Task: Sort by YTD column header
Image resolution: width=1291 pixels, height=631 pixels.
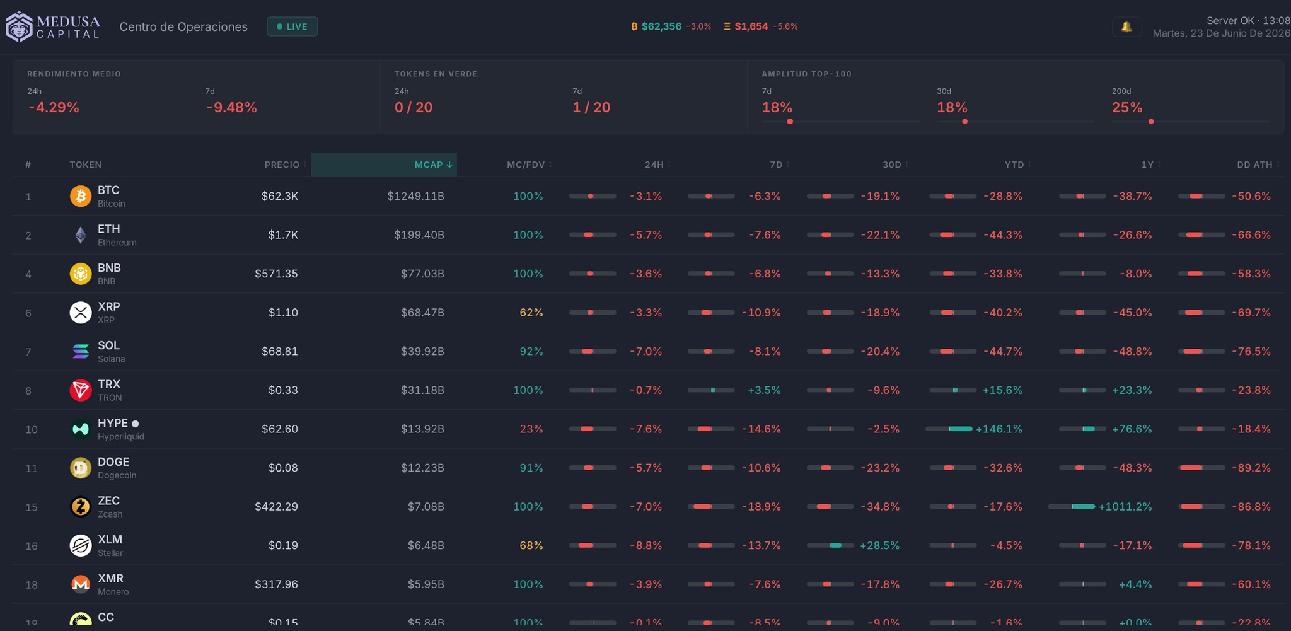Action: click(x=1017, y=165)
